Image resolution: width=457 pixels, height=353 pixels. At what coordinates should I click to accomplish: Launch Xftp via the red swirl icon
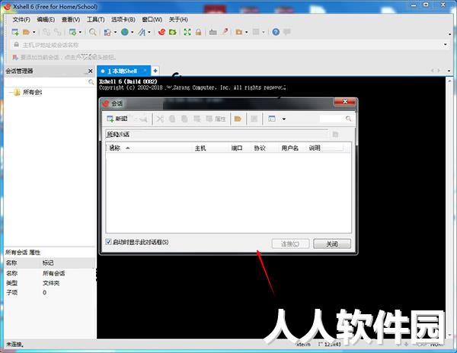(x=161, y=32)
